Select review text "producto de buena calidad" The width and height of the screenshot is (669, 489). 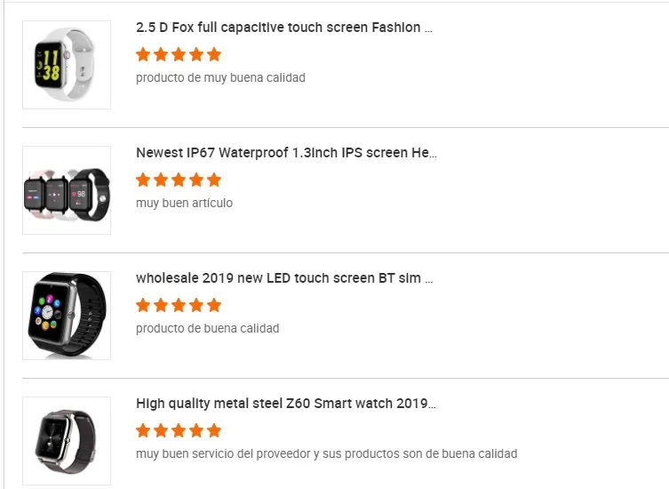(x=207, y=328)
